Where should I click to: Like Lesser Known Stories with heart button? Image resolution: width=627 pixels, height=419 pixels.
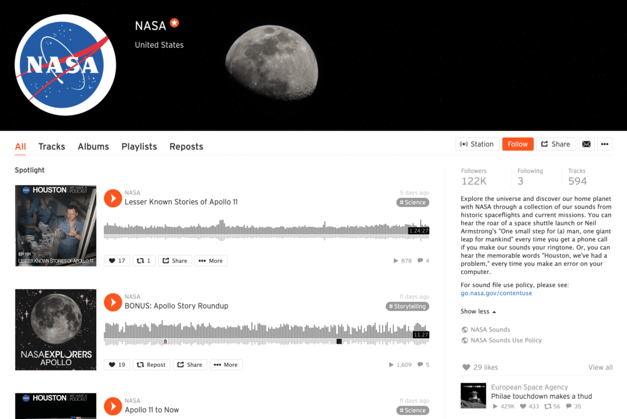tap(117, 260)
